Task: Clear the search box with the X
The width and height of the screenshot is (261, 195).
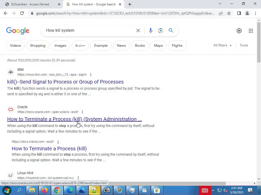Action: click(138, 30)
